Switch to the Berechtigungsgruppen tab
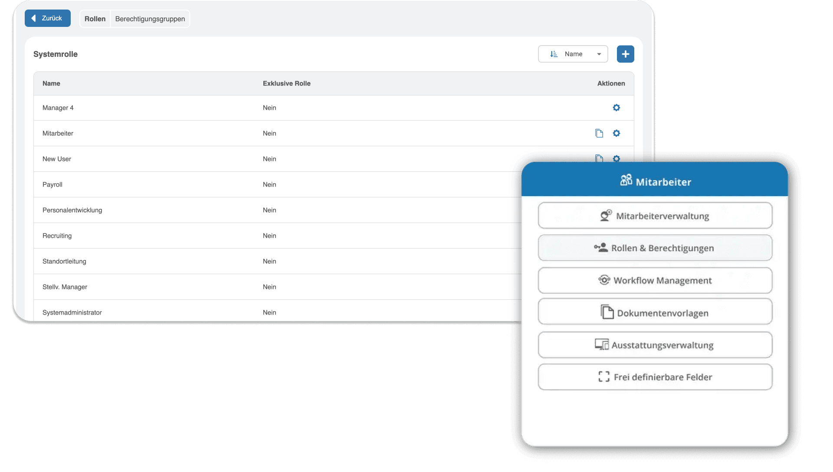Viewport: 833px width, 472px height. (150, 19)
